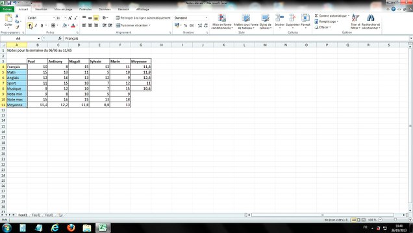The image size is (413, 233).
Task: Open Mettre sous forme de tableau
Action: click(x=246, y=21)
